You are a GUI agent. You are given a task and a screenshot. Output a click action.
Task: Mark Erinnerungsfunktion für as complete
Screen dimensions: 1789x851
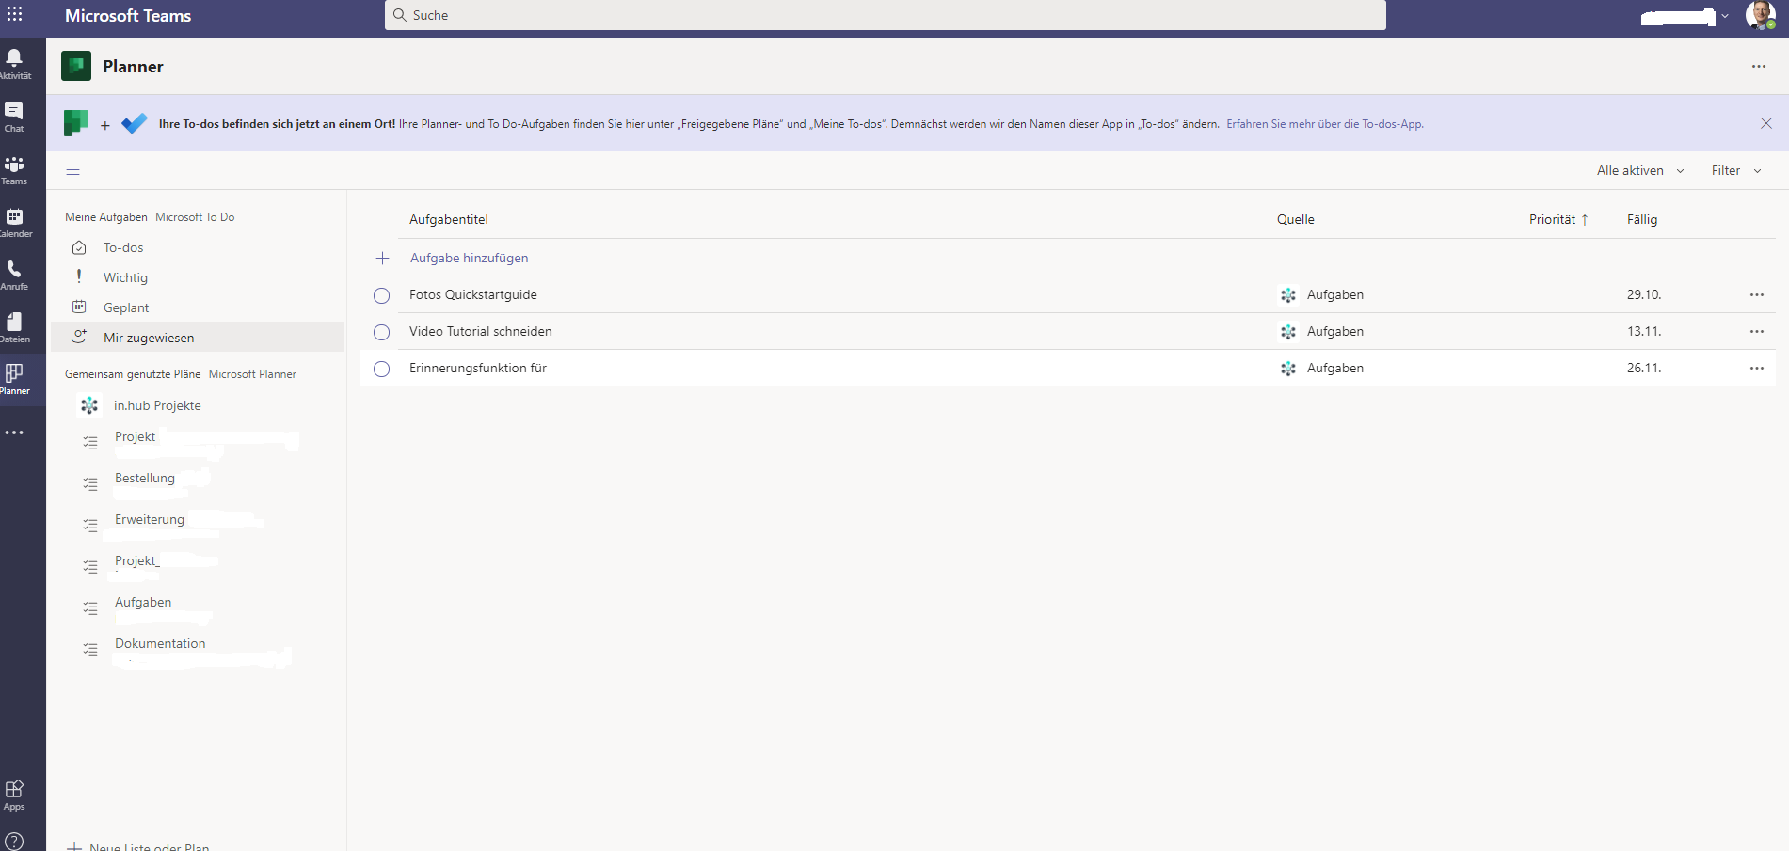tap(381, 369)
